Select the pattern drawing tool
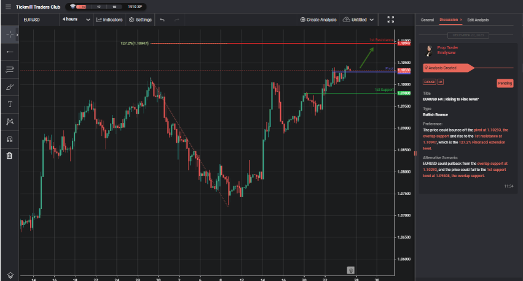523x281 pixels. point(10,122)
